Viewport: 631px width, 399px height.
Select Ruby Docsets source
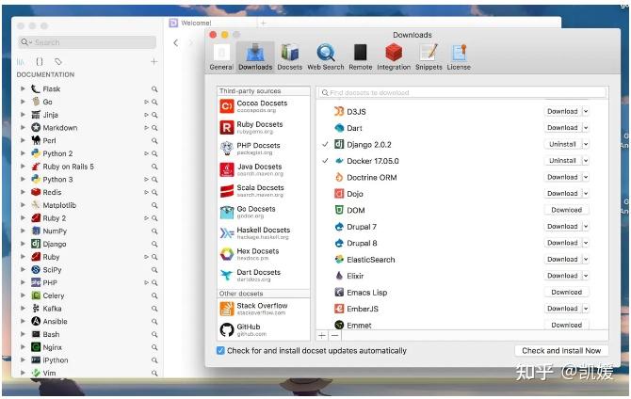tap(264, 127)
